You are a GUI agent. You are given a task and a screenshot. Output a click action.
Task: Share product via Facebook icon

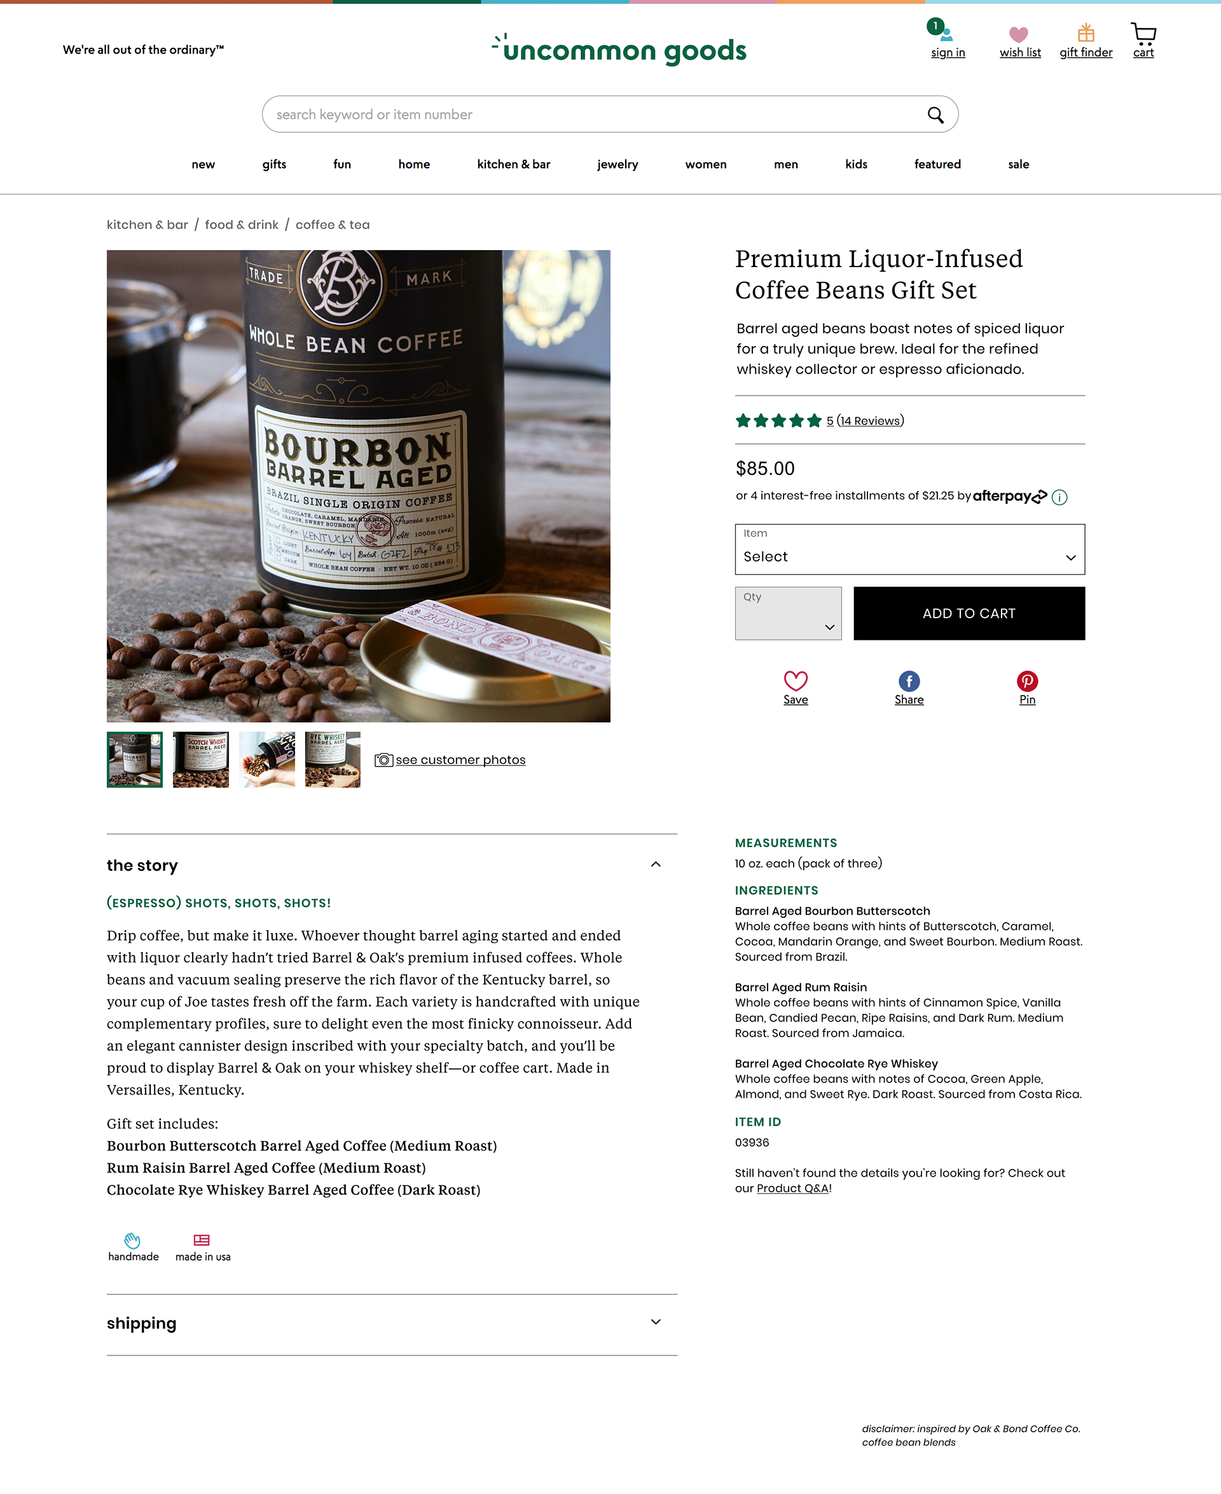[x=909, y=681]
